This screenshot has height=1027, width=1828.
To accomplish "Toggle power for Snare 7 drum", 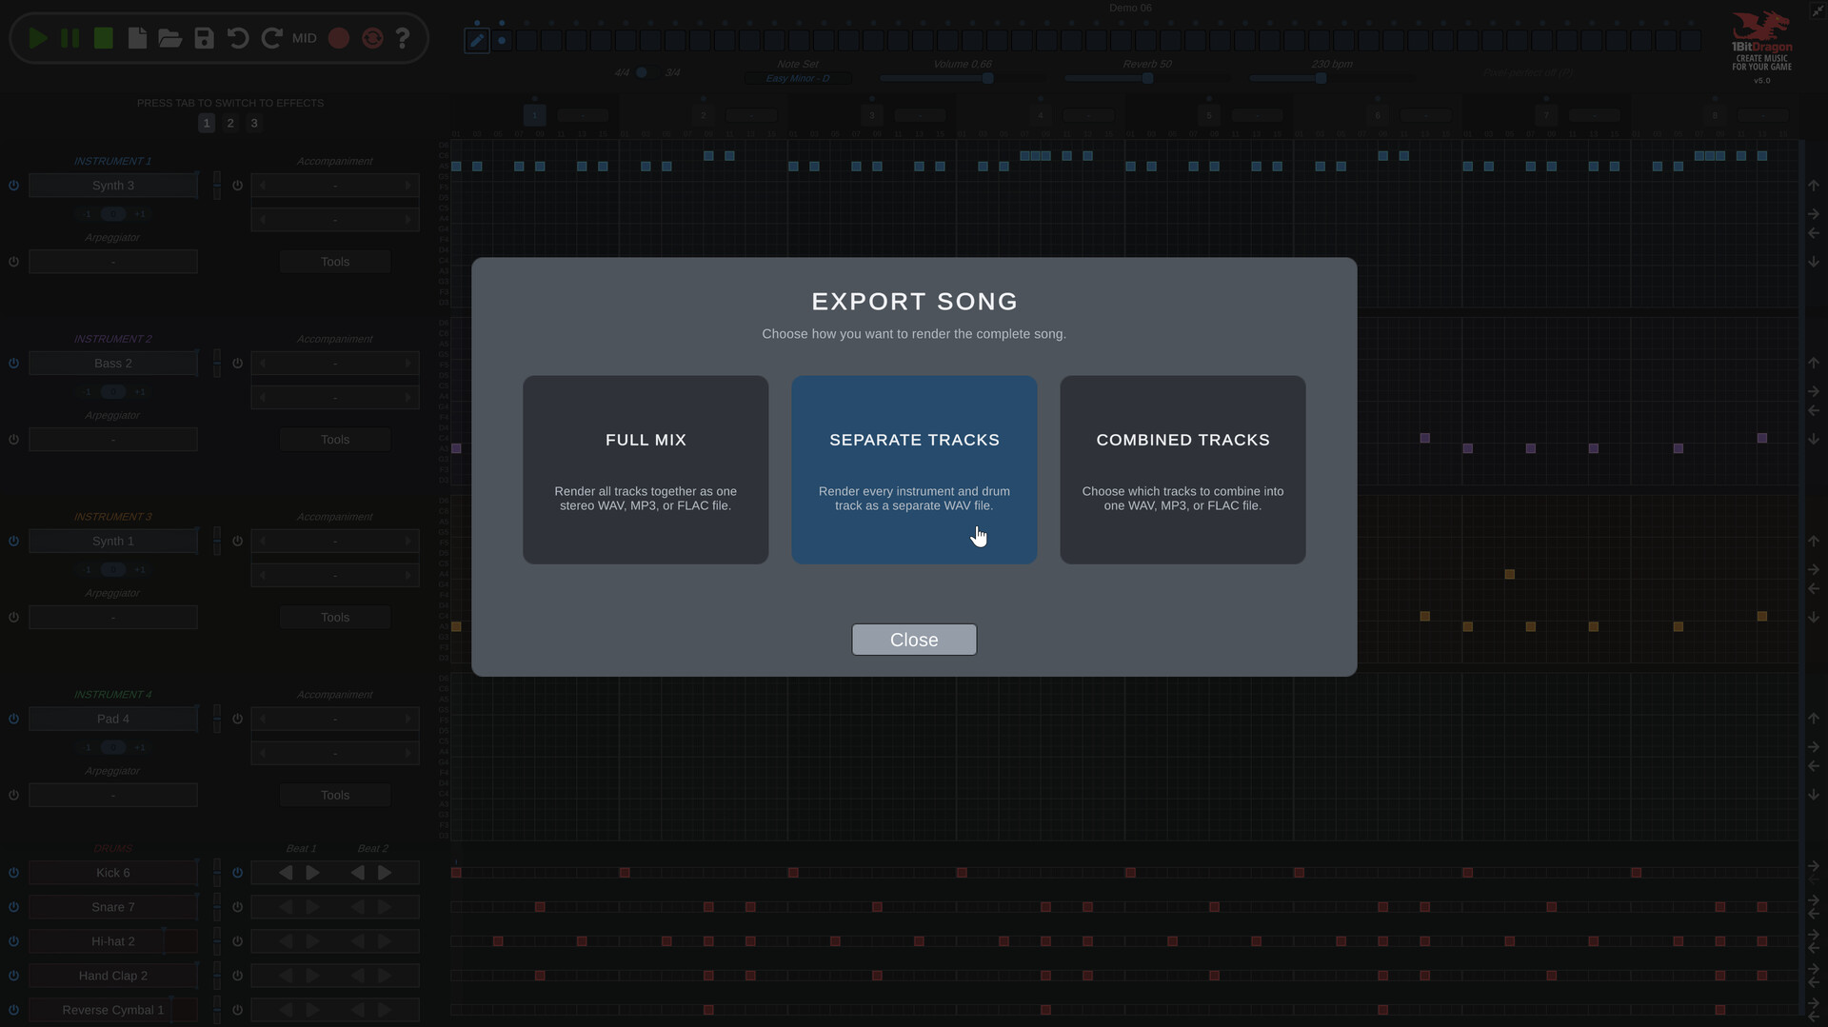I will pos(13,907).
